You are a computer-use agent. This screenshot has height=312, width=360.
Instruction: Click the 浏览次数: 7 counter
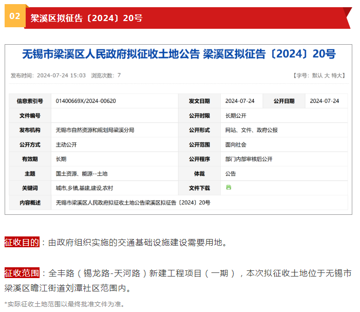pyautogui.click(x=106, y=76)
